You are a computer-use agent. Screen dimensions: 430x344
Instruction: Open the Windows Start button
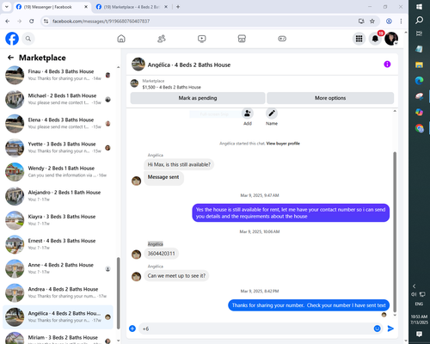(x=419, y=7)
